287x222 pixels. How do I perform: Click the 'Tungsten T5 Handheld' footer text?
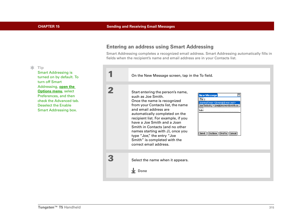tap(59, 207)
